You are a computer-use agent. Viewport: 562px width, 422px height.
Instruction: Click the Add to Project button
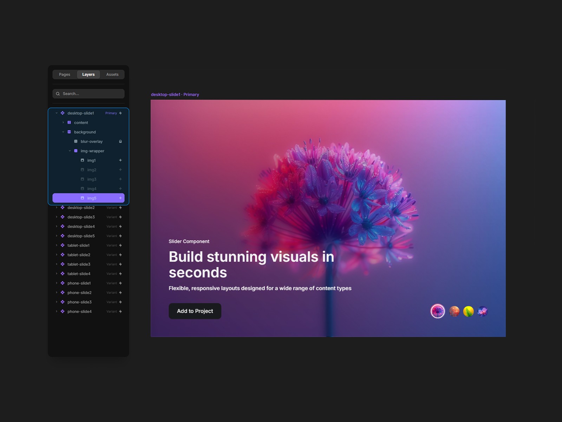(195, 311)
